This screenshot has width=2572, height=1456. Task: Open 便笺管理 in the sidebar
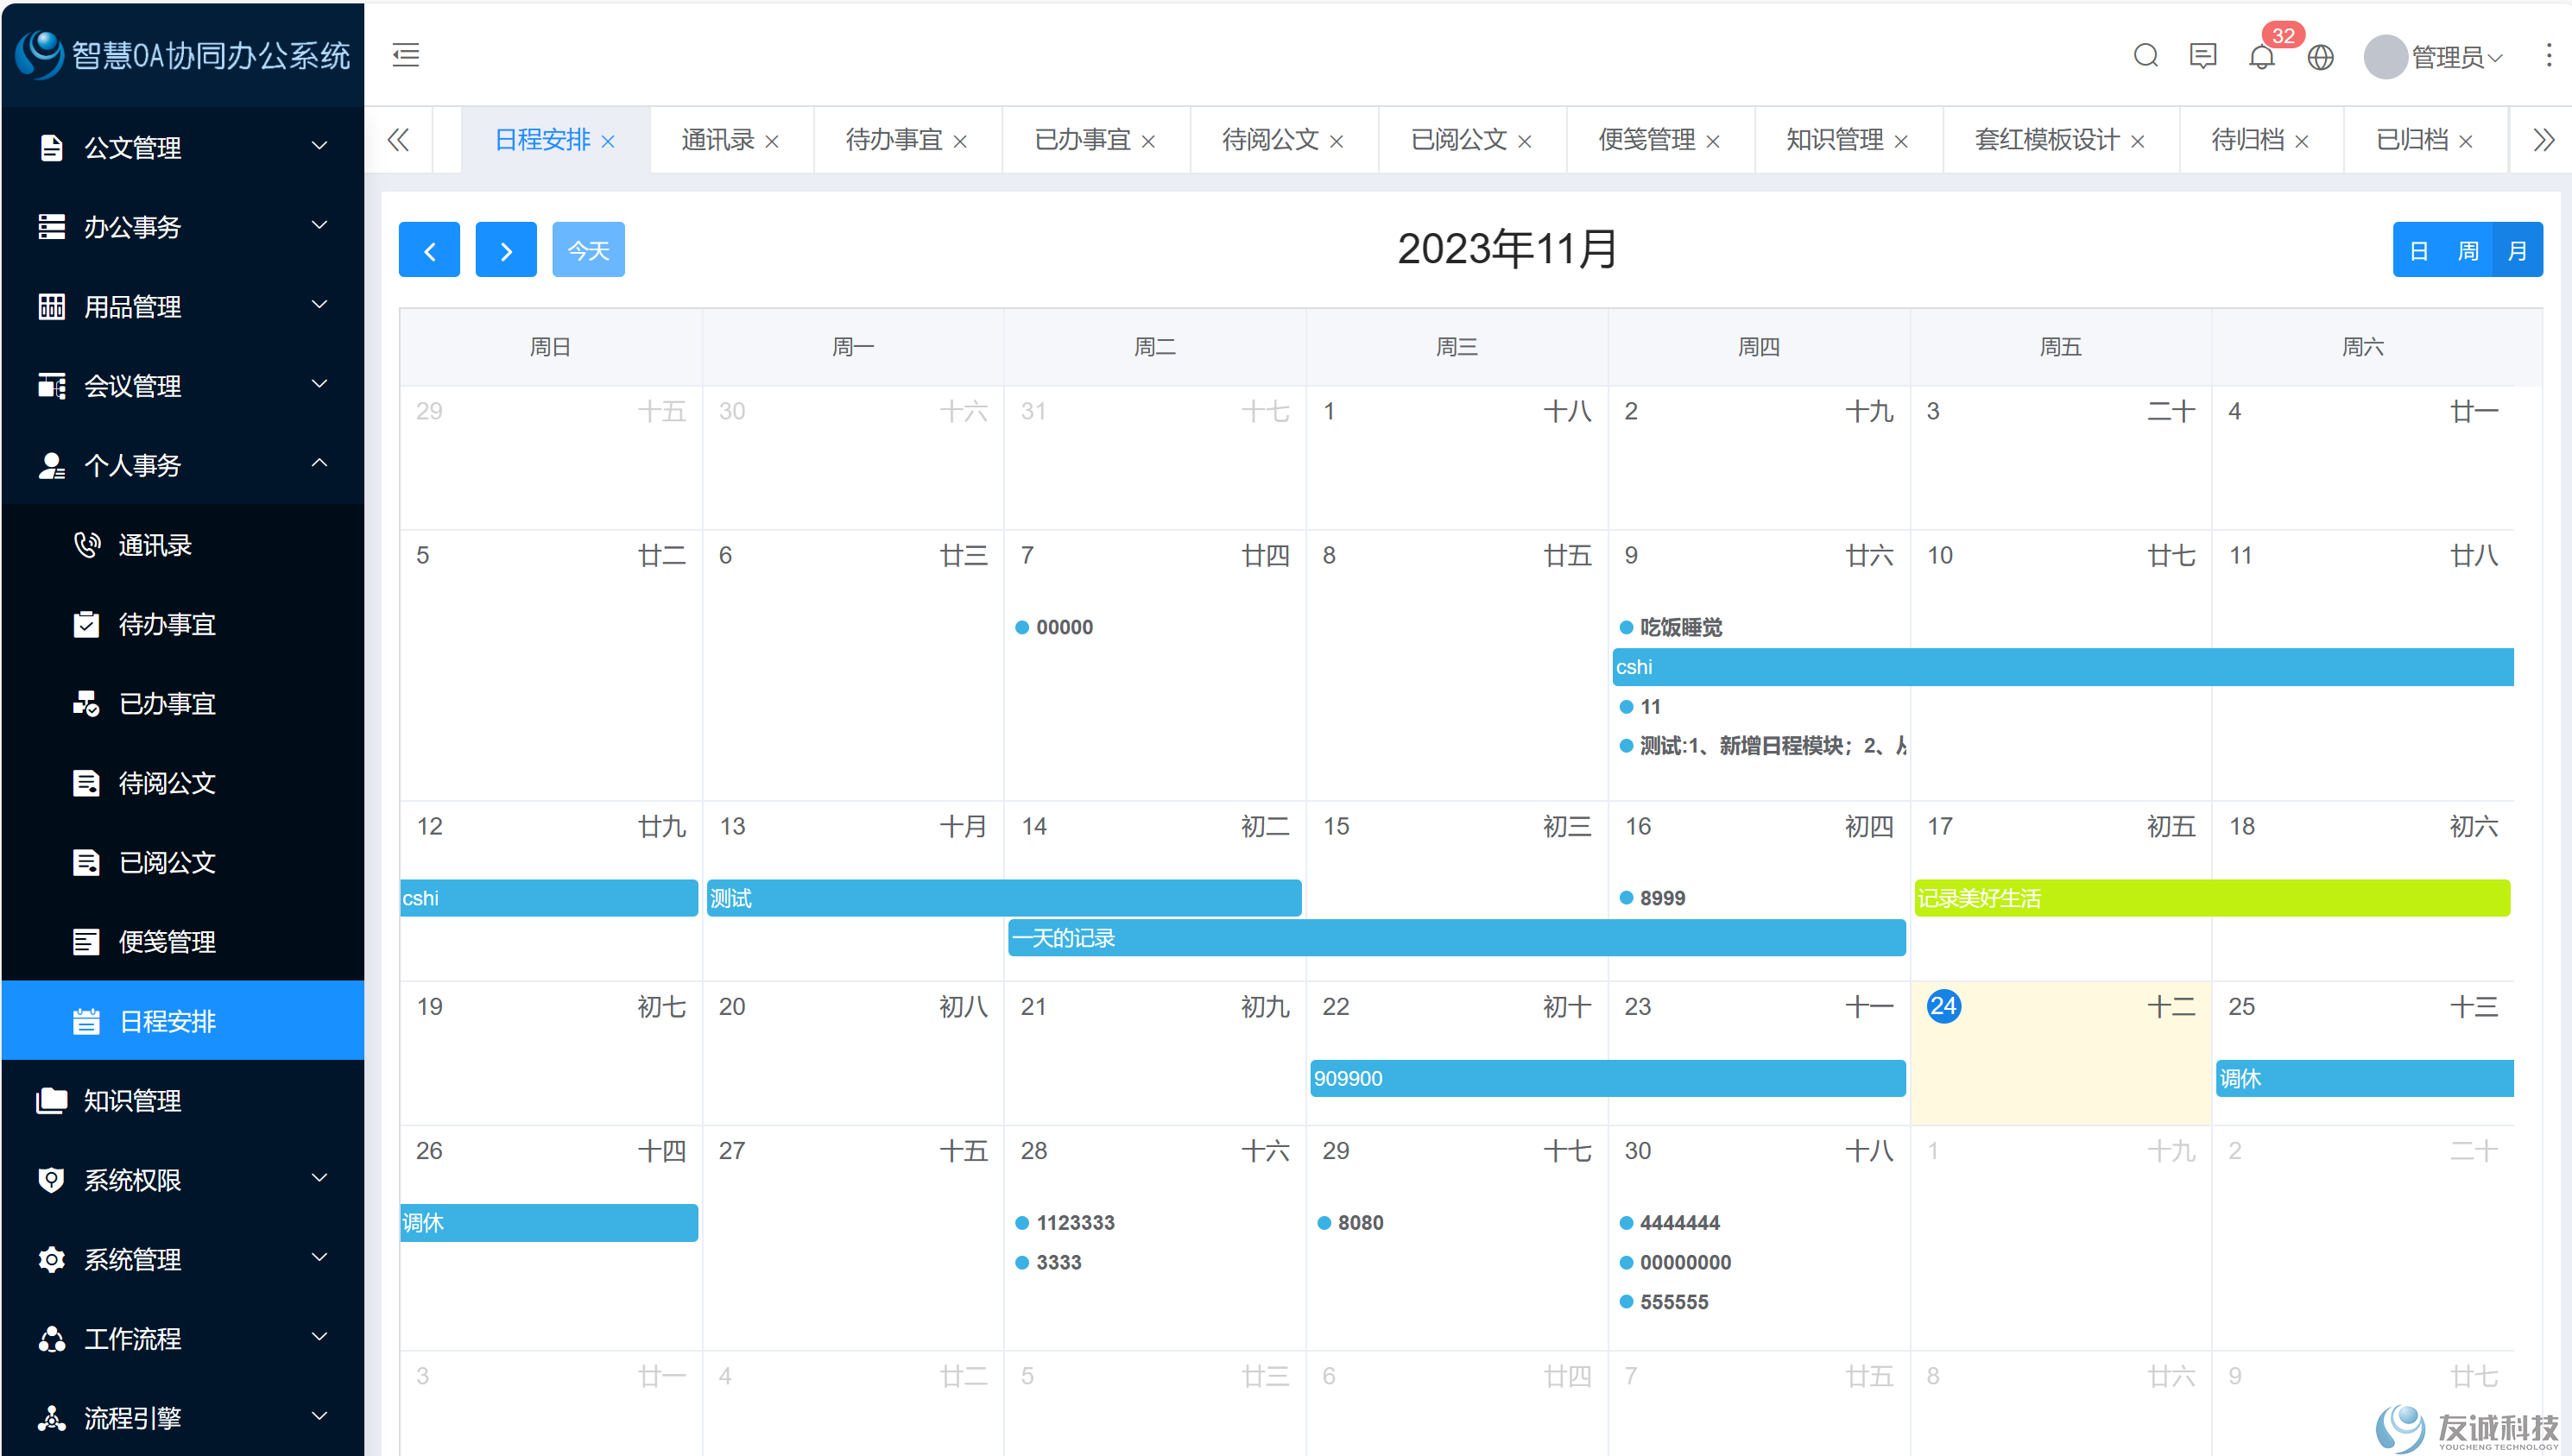click(x=183, y=941)
